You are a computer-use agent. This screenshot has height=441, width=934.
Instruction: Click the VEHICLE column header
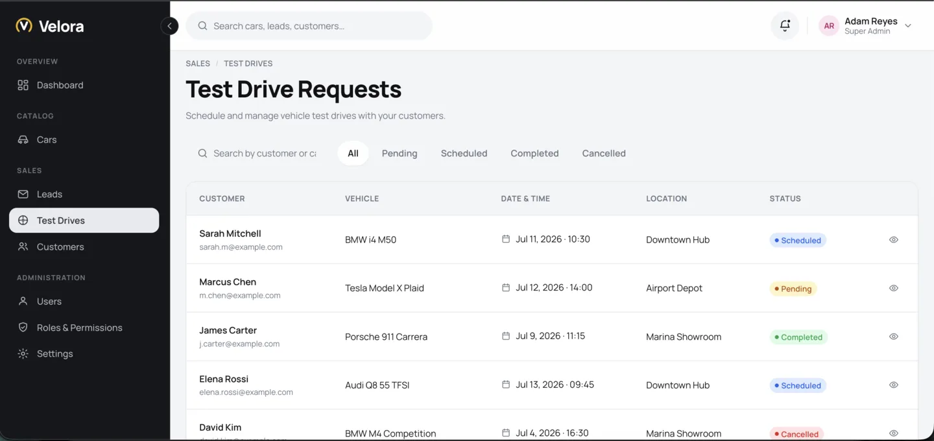[x=362, y=198]
